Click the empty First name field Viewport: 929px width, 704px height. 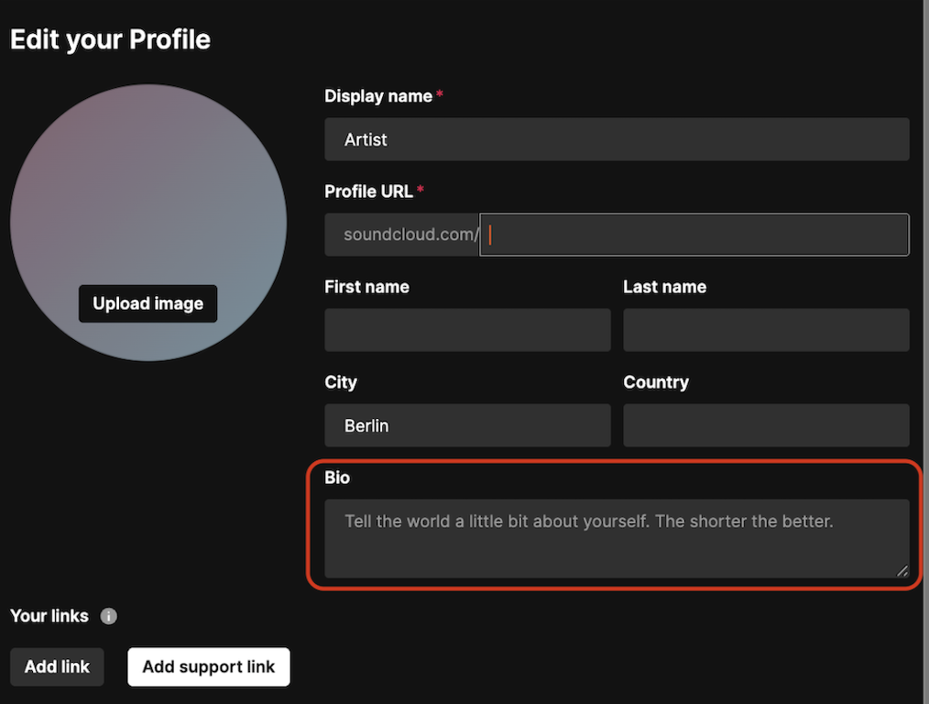tap(467, 330)
